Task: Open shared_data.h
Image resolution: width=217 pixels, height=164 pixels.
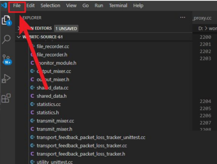Action: point(52,96)
